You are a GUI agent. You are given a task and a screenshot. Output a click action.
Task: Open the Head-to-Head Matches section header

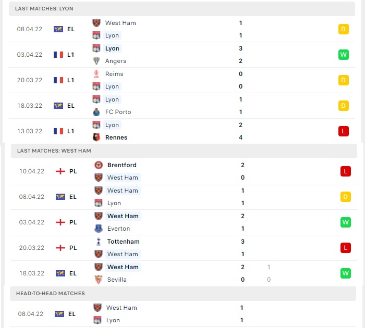click(x=183, y=293)
